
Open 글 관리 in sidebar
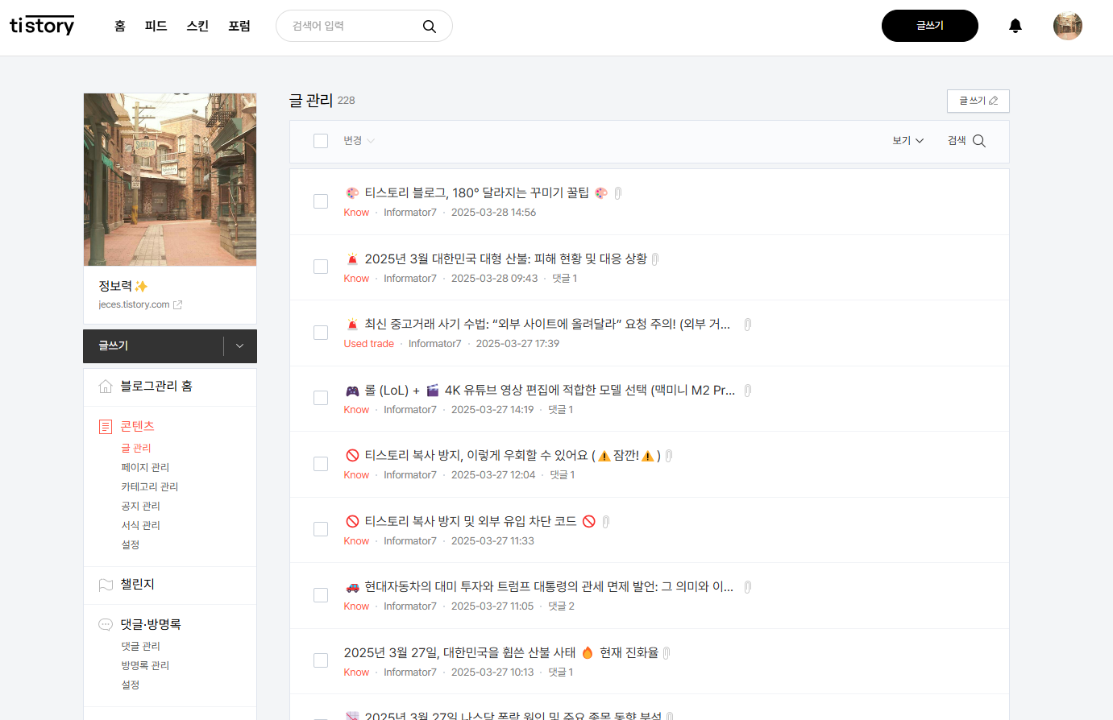click(136, 448)
